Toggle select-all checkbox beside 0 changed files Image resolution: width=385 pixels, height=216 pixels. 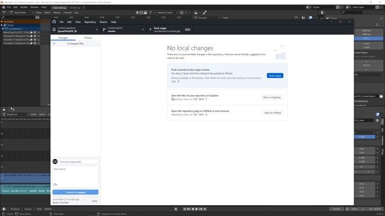(54, 44)
